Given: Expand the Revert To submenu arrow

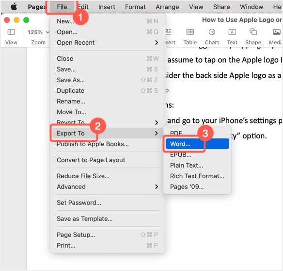Looking at the screenshot, I should coord(157,123).
